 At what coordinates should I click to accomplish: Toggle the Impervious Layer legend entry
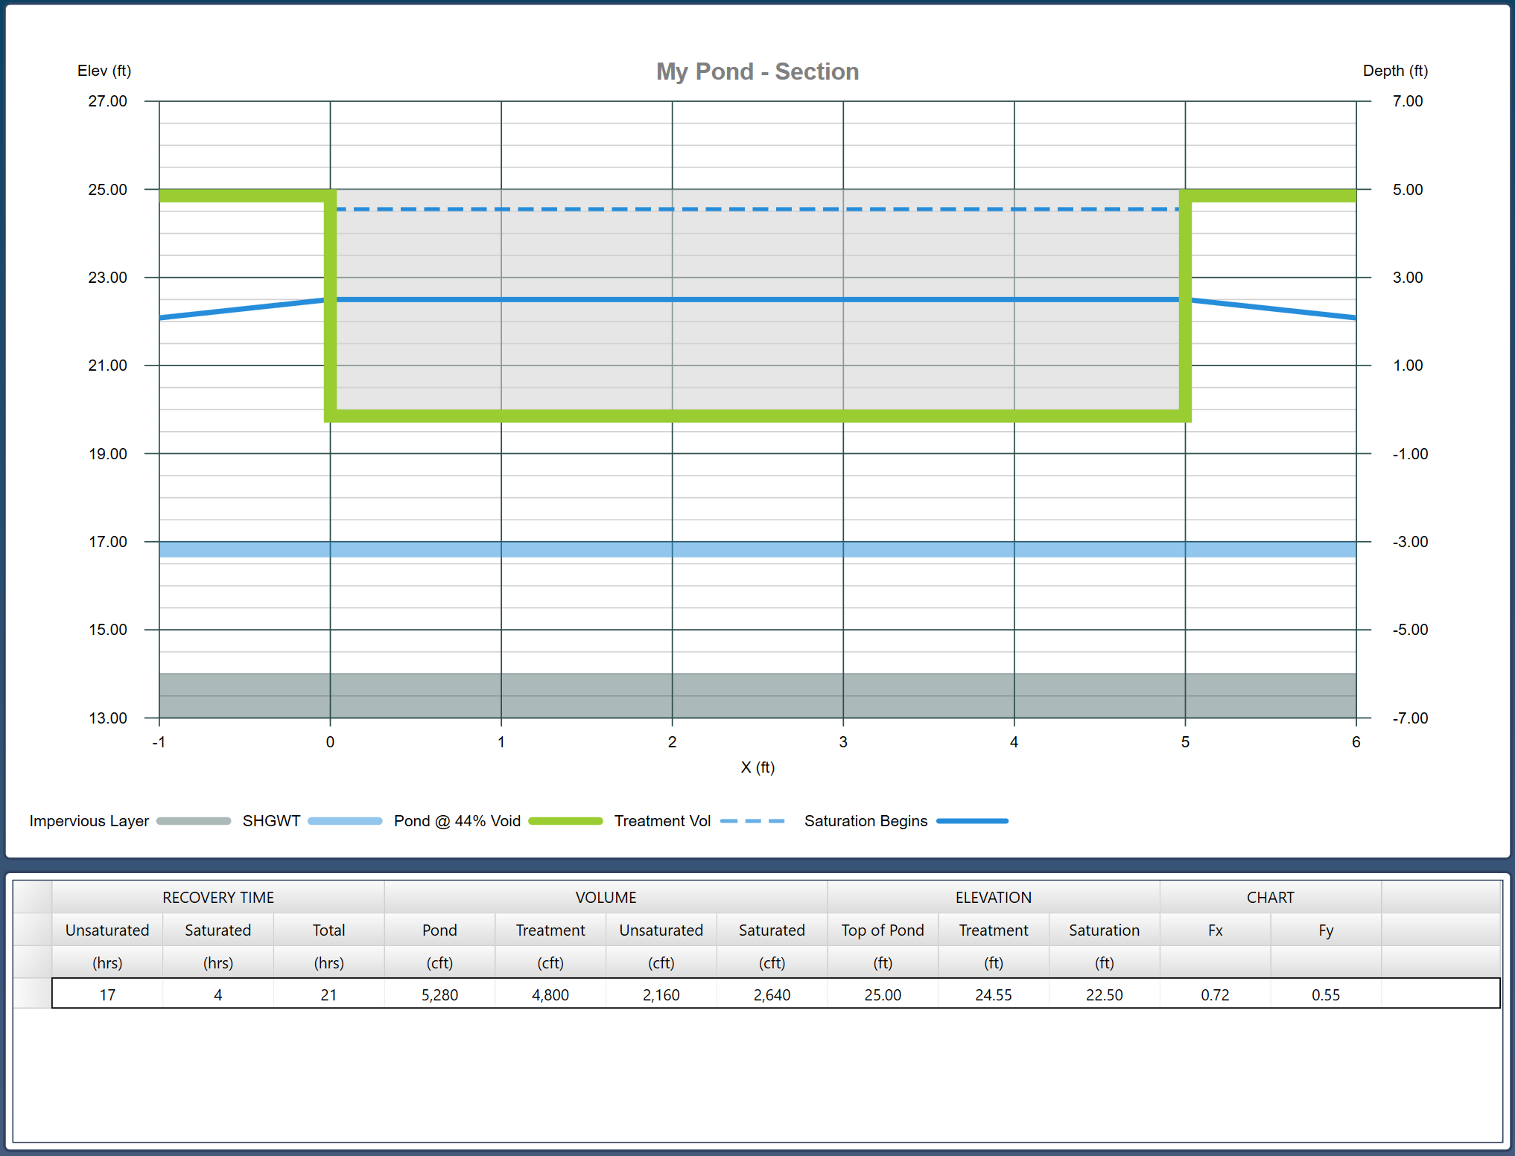[x=89, y=821]
